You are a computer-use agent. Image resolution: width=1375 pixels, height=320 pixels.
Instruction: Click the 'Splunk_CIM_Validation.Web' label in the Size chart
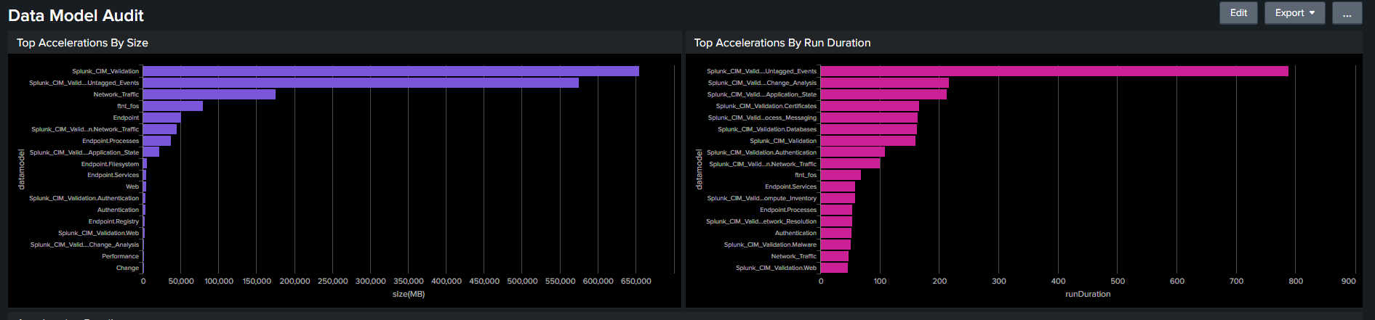(x=98, y=233)
